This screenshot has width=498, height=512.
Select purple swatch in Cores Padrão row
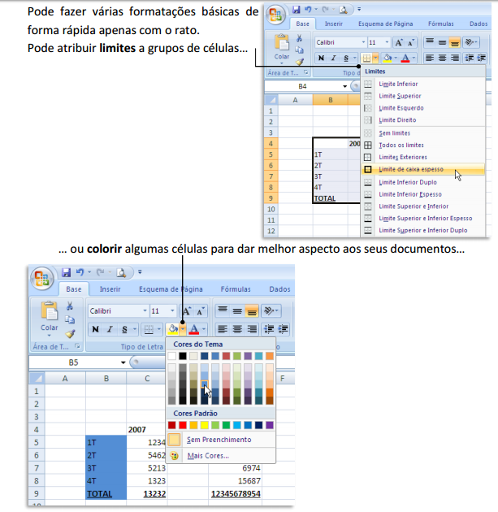click(x=269, y=425)
